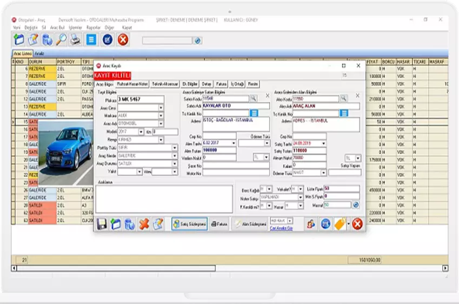Click the search icon next to Alıcı Kodu
The height and width of the screenshot is (304, 459).
(343, 98)
